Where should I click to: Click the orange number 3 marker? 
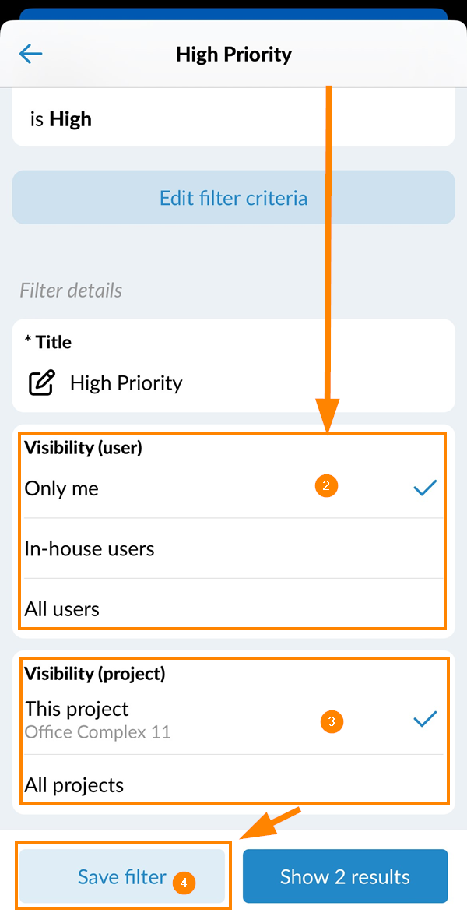point(332,722)
